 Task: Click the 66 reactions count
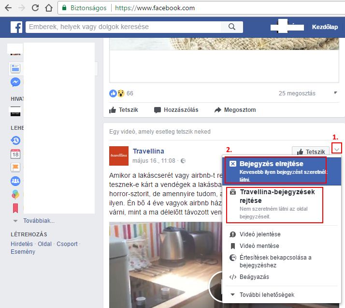(x=130, y=93)
